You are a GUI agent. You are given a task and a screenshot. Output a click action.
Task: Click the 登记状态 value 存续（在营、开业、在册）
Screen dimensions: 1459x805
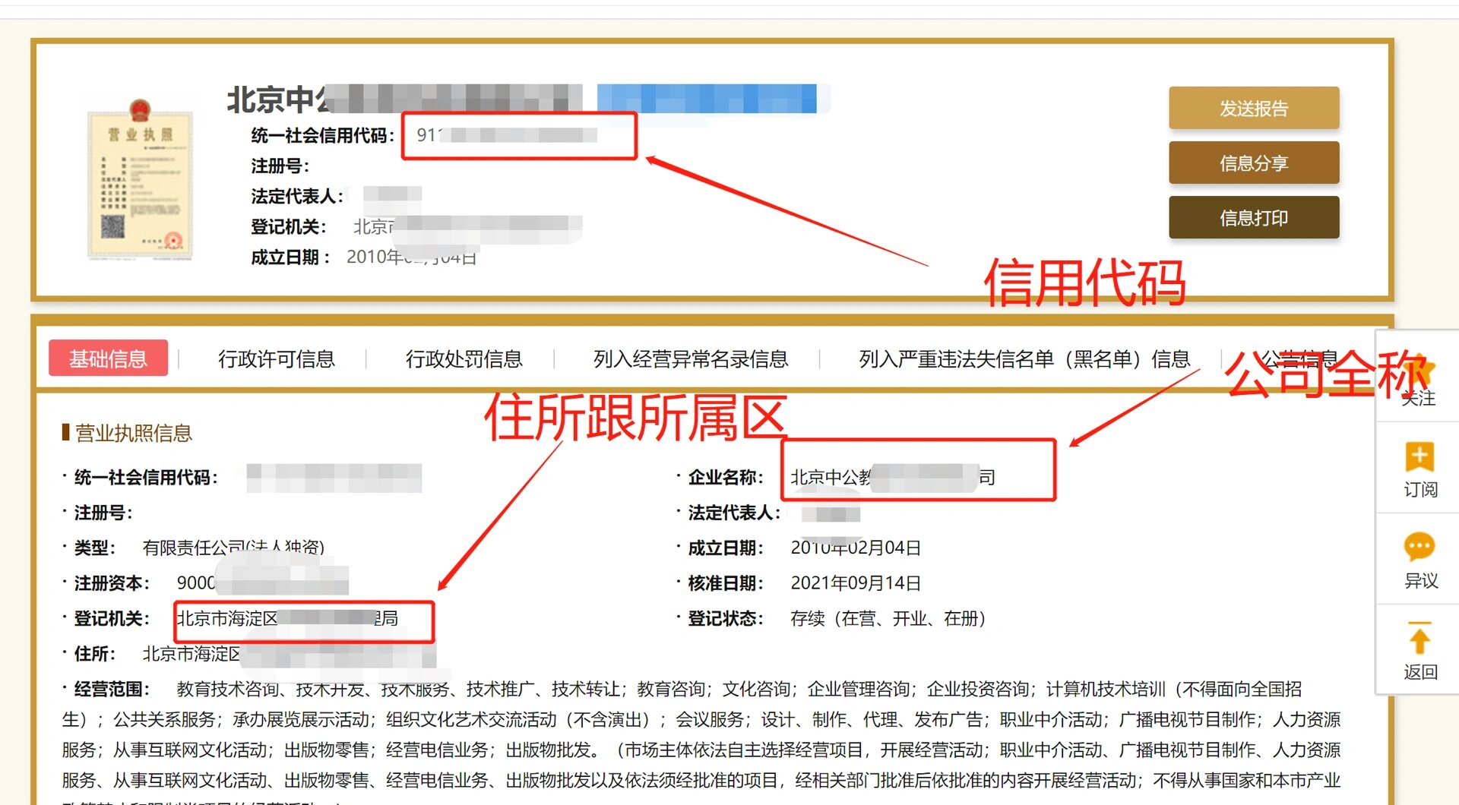[x=888, y=618]
